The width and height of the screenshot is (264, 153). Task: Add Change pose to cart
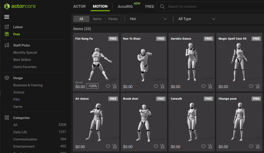[258, 146]
